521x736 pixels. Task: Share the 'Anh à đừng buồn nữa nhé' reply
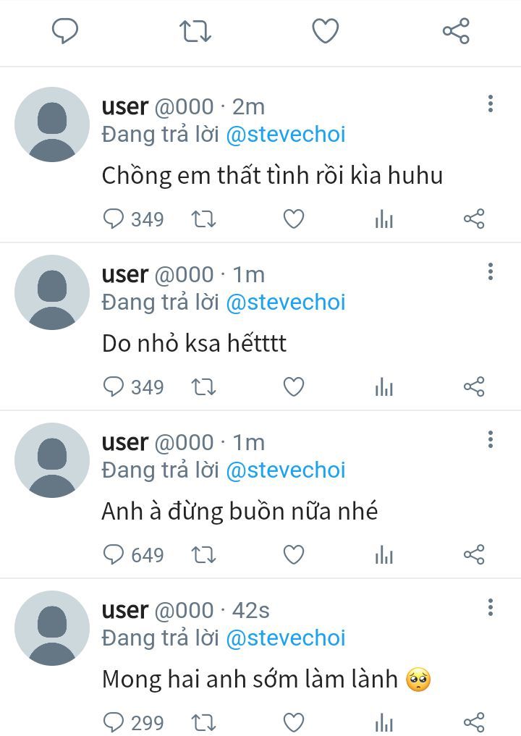coord(474,555)
